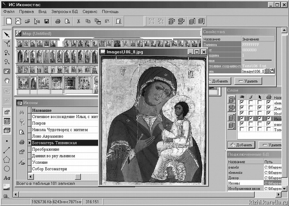Click the Save floppy disk icon
289x206 pixels.
(x=47, y=21)
